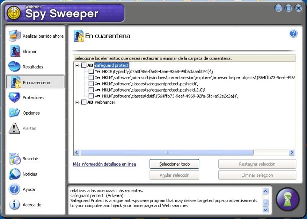Viewport: 307px width, 219px height.
Task: Click the Seleccionar todo button
Action: 174,164
